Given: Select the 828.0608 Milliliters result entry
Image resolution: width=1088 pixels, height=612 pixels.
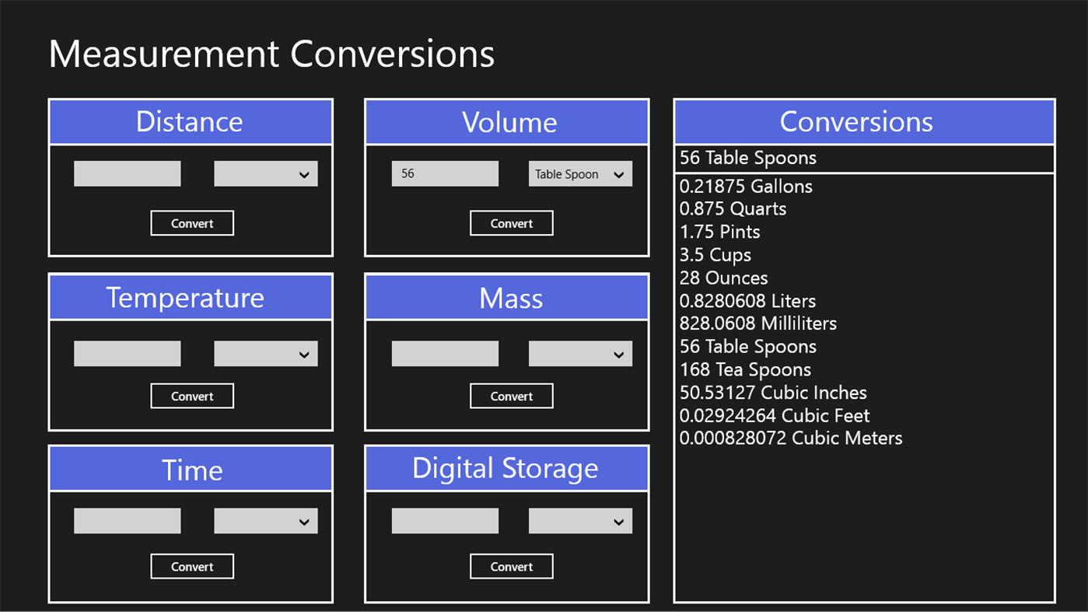Looking at the screenshot, I should pos(757,323).
